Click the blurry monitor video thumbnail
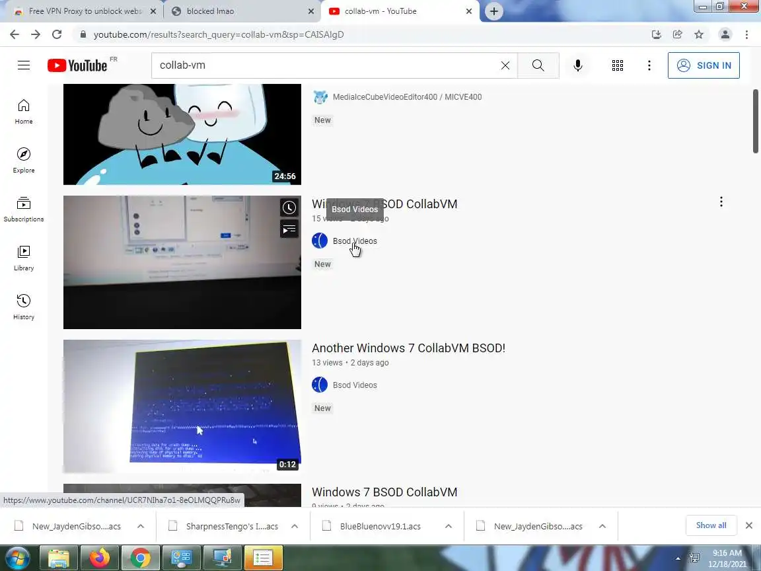 pos(182,262)
